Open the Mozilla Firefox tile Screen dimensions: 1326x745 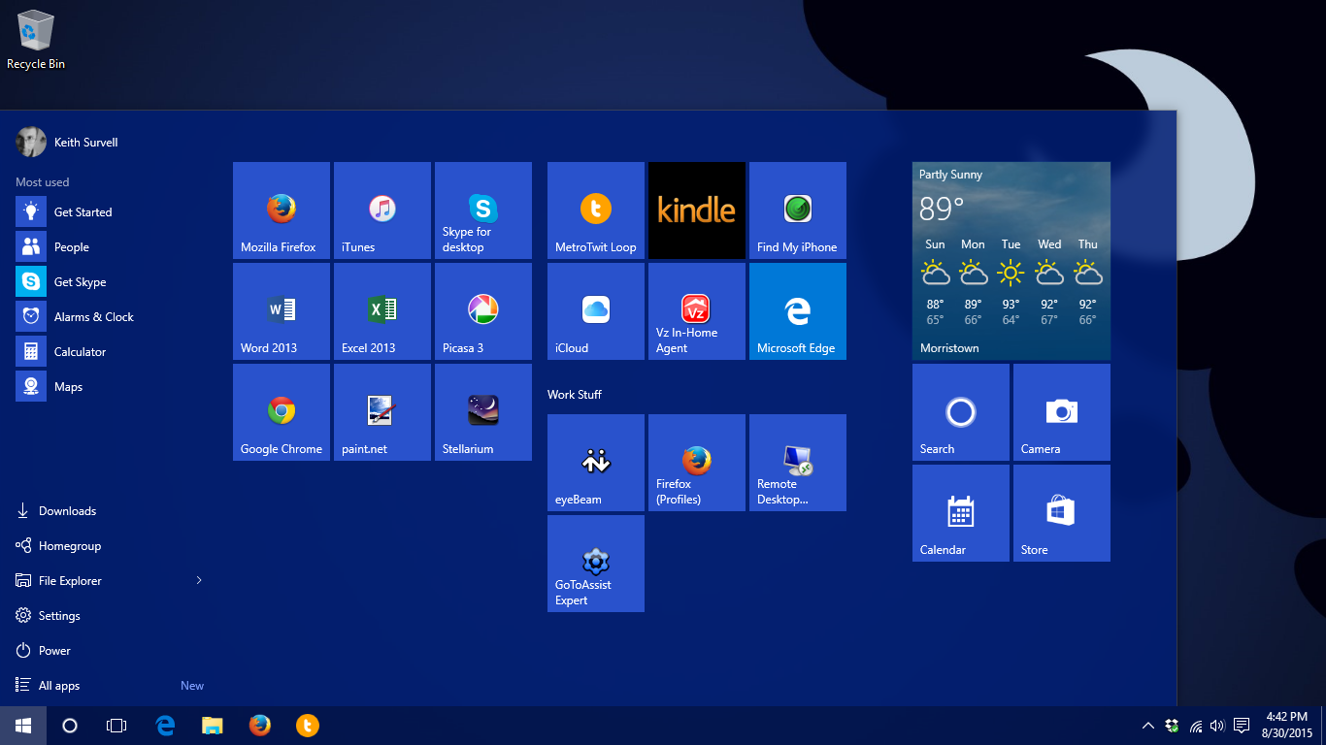pos(282,211)
